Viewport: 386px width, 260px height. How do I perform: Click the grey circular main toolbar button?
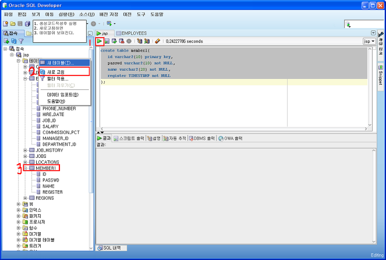tap(93, 24)
